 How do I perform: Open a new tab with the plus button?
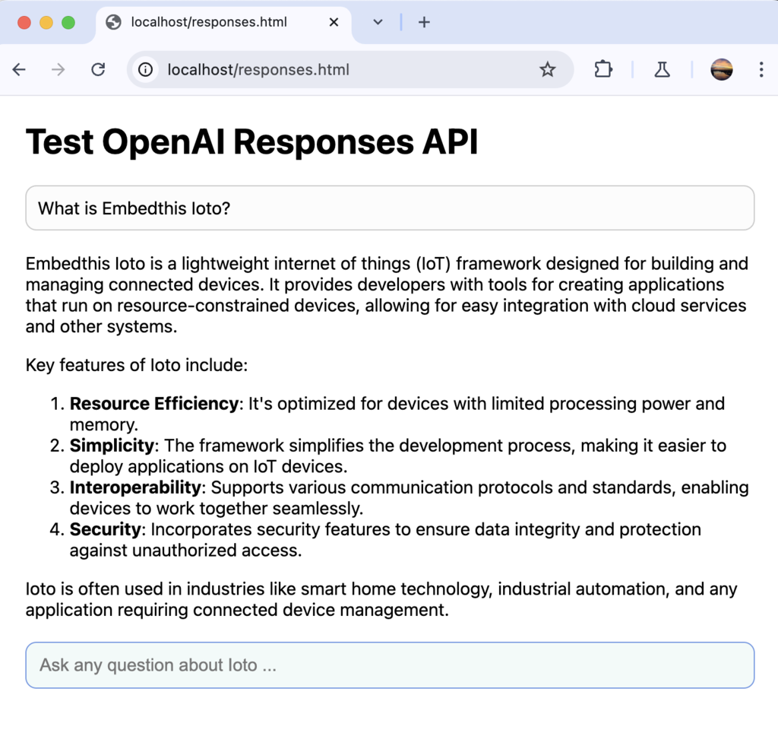[x=424, y=22]
